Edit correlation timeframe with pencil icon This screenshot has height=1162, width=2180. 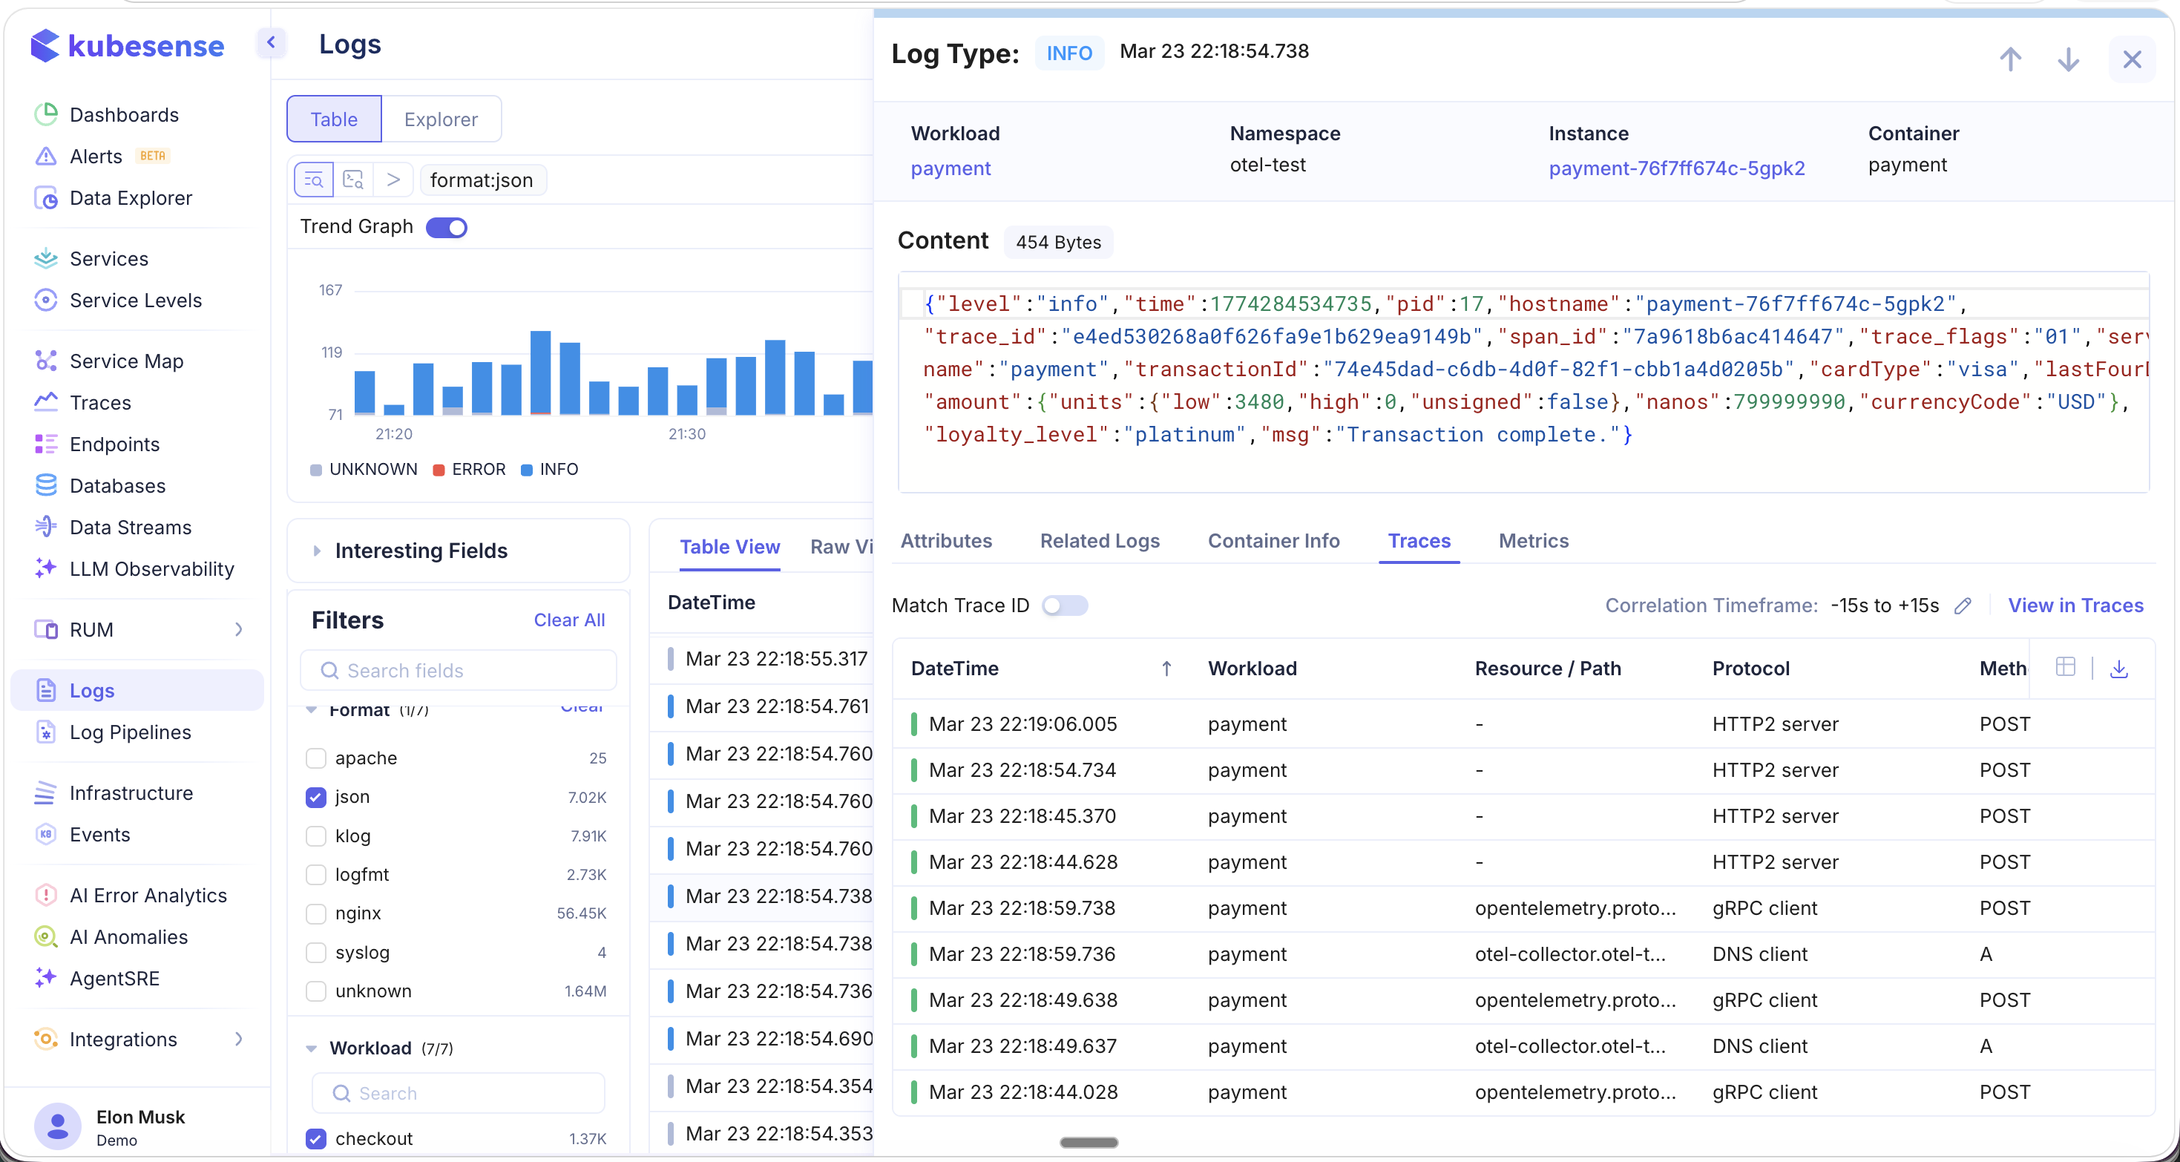point(1963,606)
